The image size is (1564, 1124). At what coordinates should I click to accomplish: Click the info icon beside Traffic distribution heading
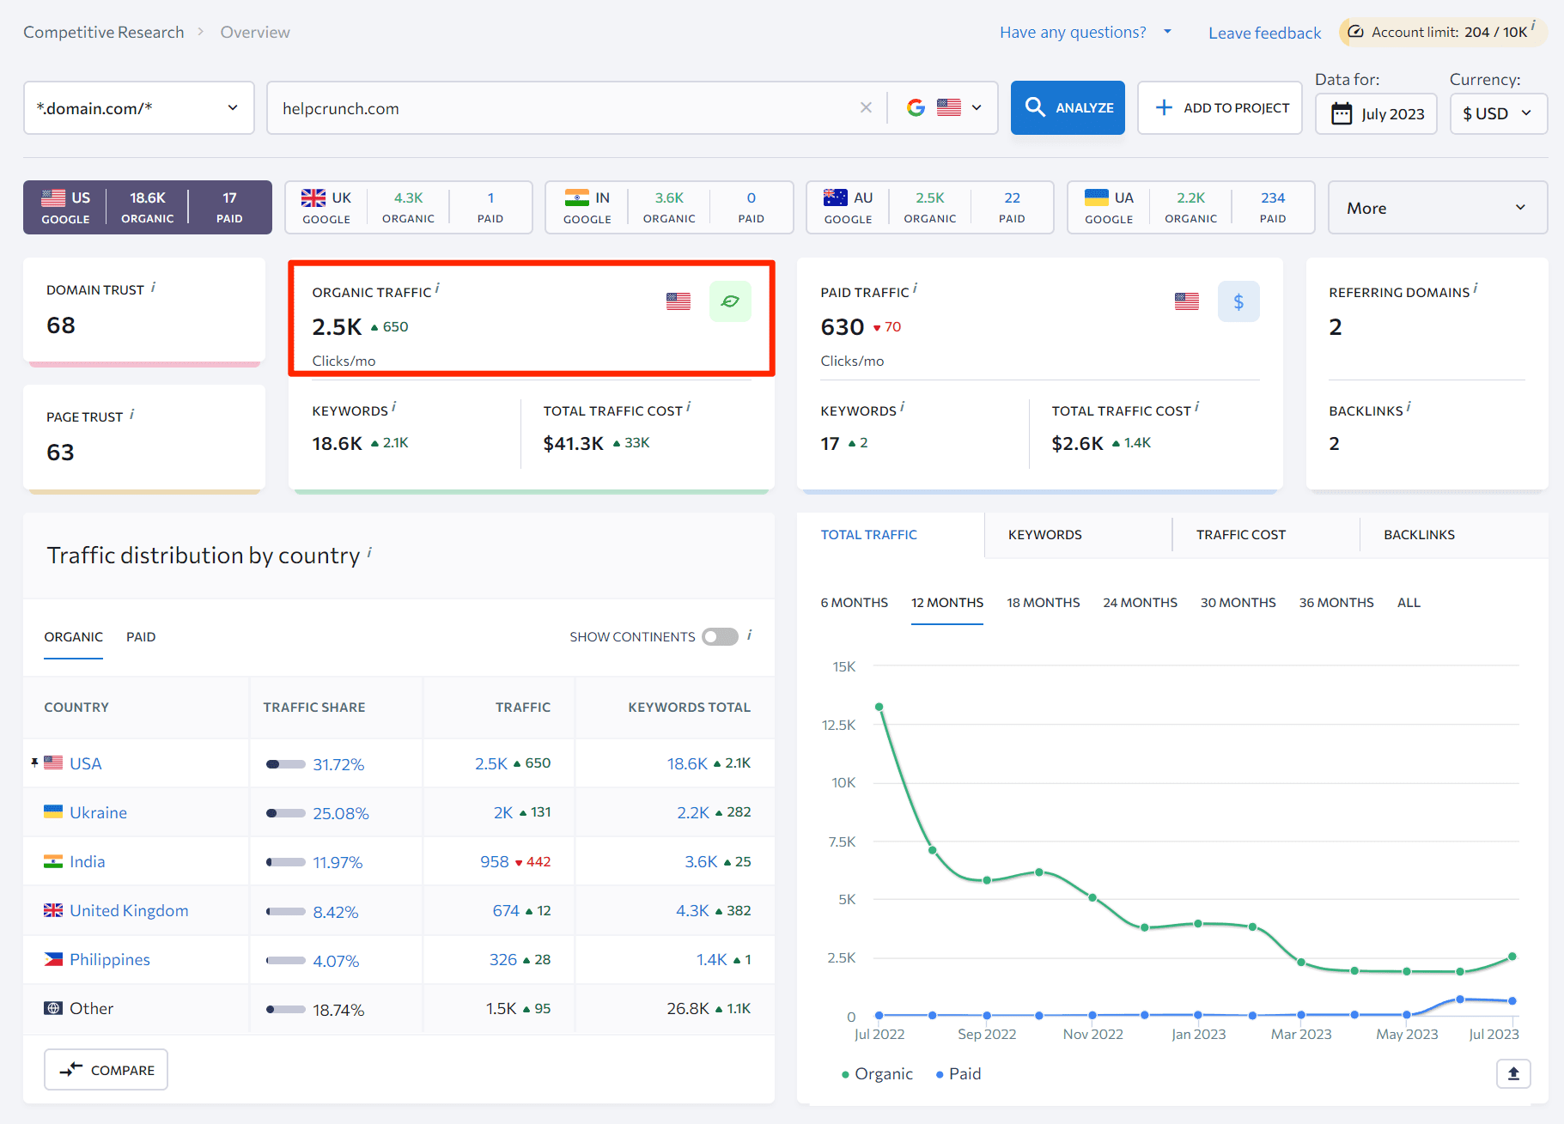pyautogui.click(x=369, y=552)
